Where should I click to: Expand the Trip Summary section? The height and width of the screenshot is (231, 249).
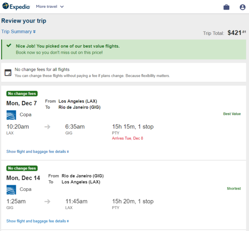coord(19,32)
